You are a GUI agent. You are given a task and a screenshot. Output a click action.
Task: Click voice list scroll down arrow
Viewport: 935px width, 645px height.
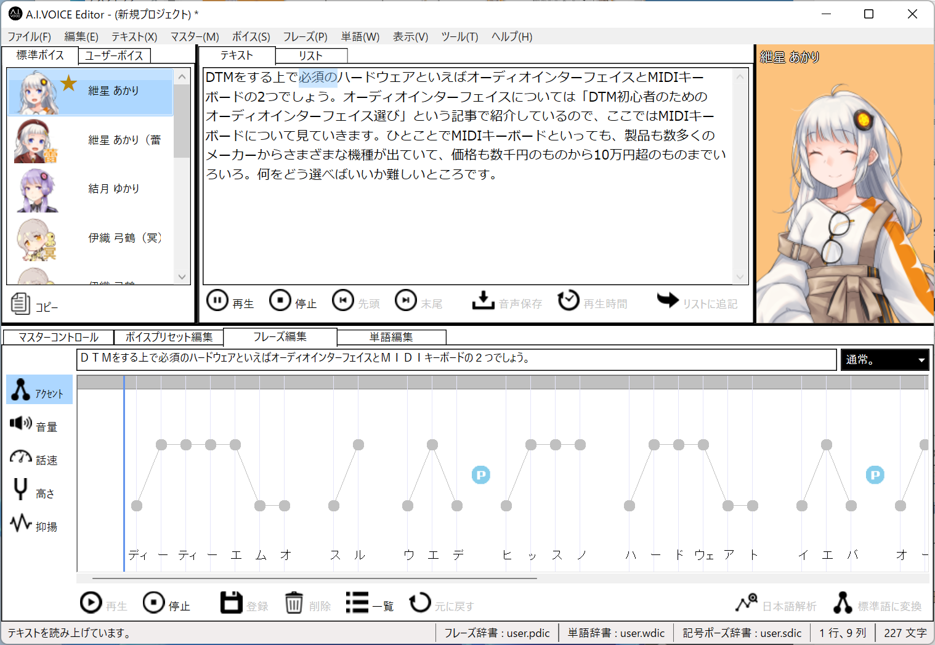click(182, 277)
